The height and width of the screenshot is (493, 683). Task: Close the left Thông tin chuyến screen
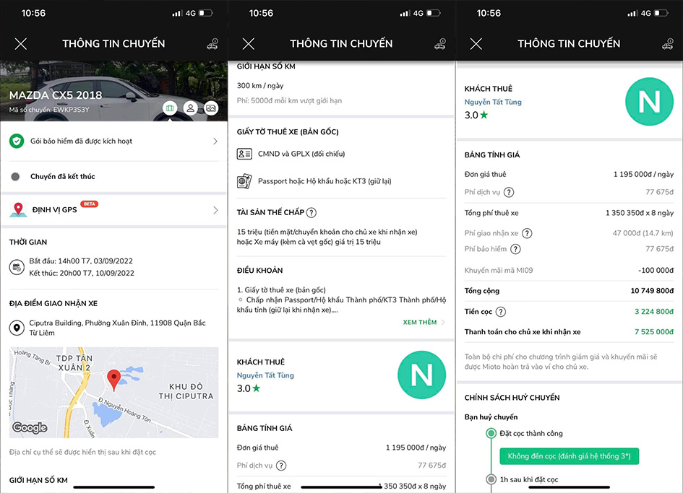point(20,43)
